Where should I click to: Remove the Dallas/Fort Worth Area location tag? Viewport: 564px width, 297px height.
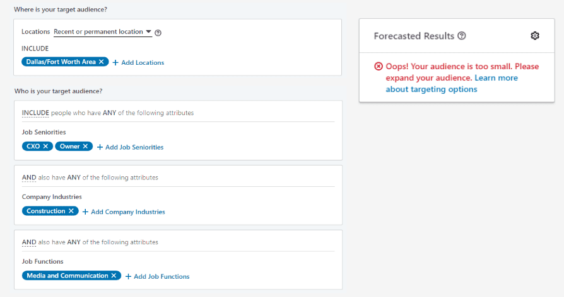pyautogui.click(x=101, y=62)
